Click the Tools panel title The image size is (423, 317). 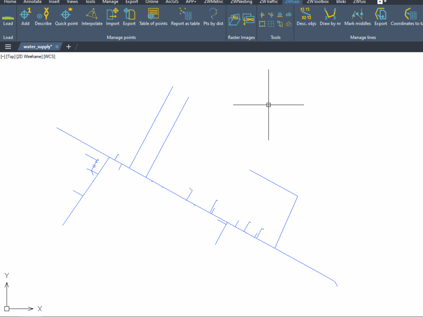(x=276, y=37)
